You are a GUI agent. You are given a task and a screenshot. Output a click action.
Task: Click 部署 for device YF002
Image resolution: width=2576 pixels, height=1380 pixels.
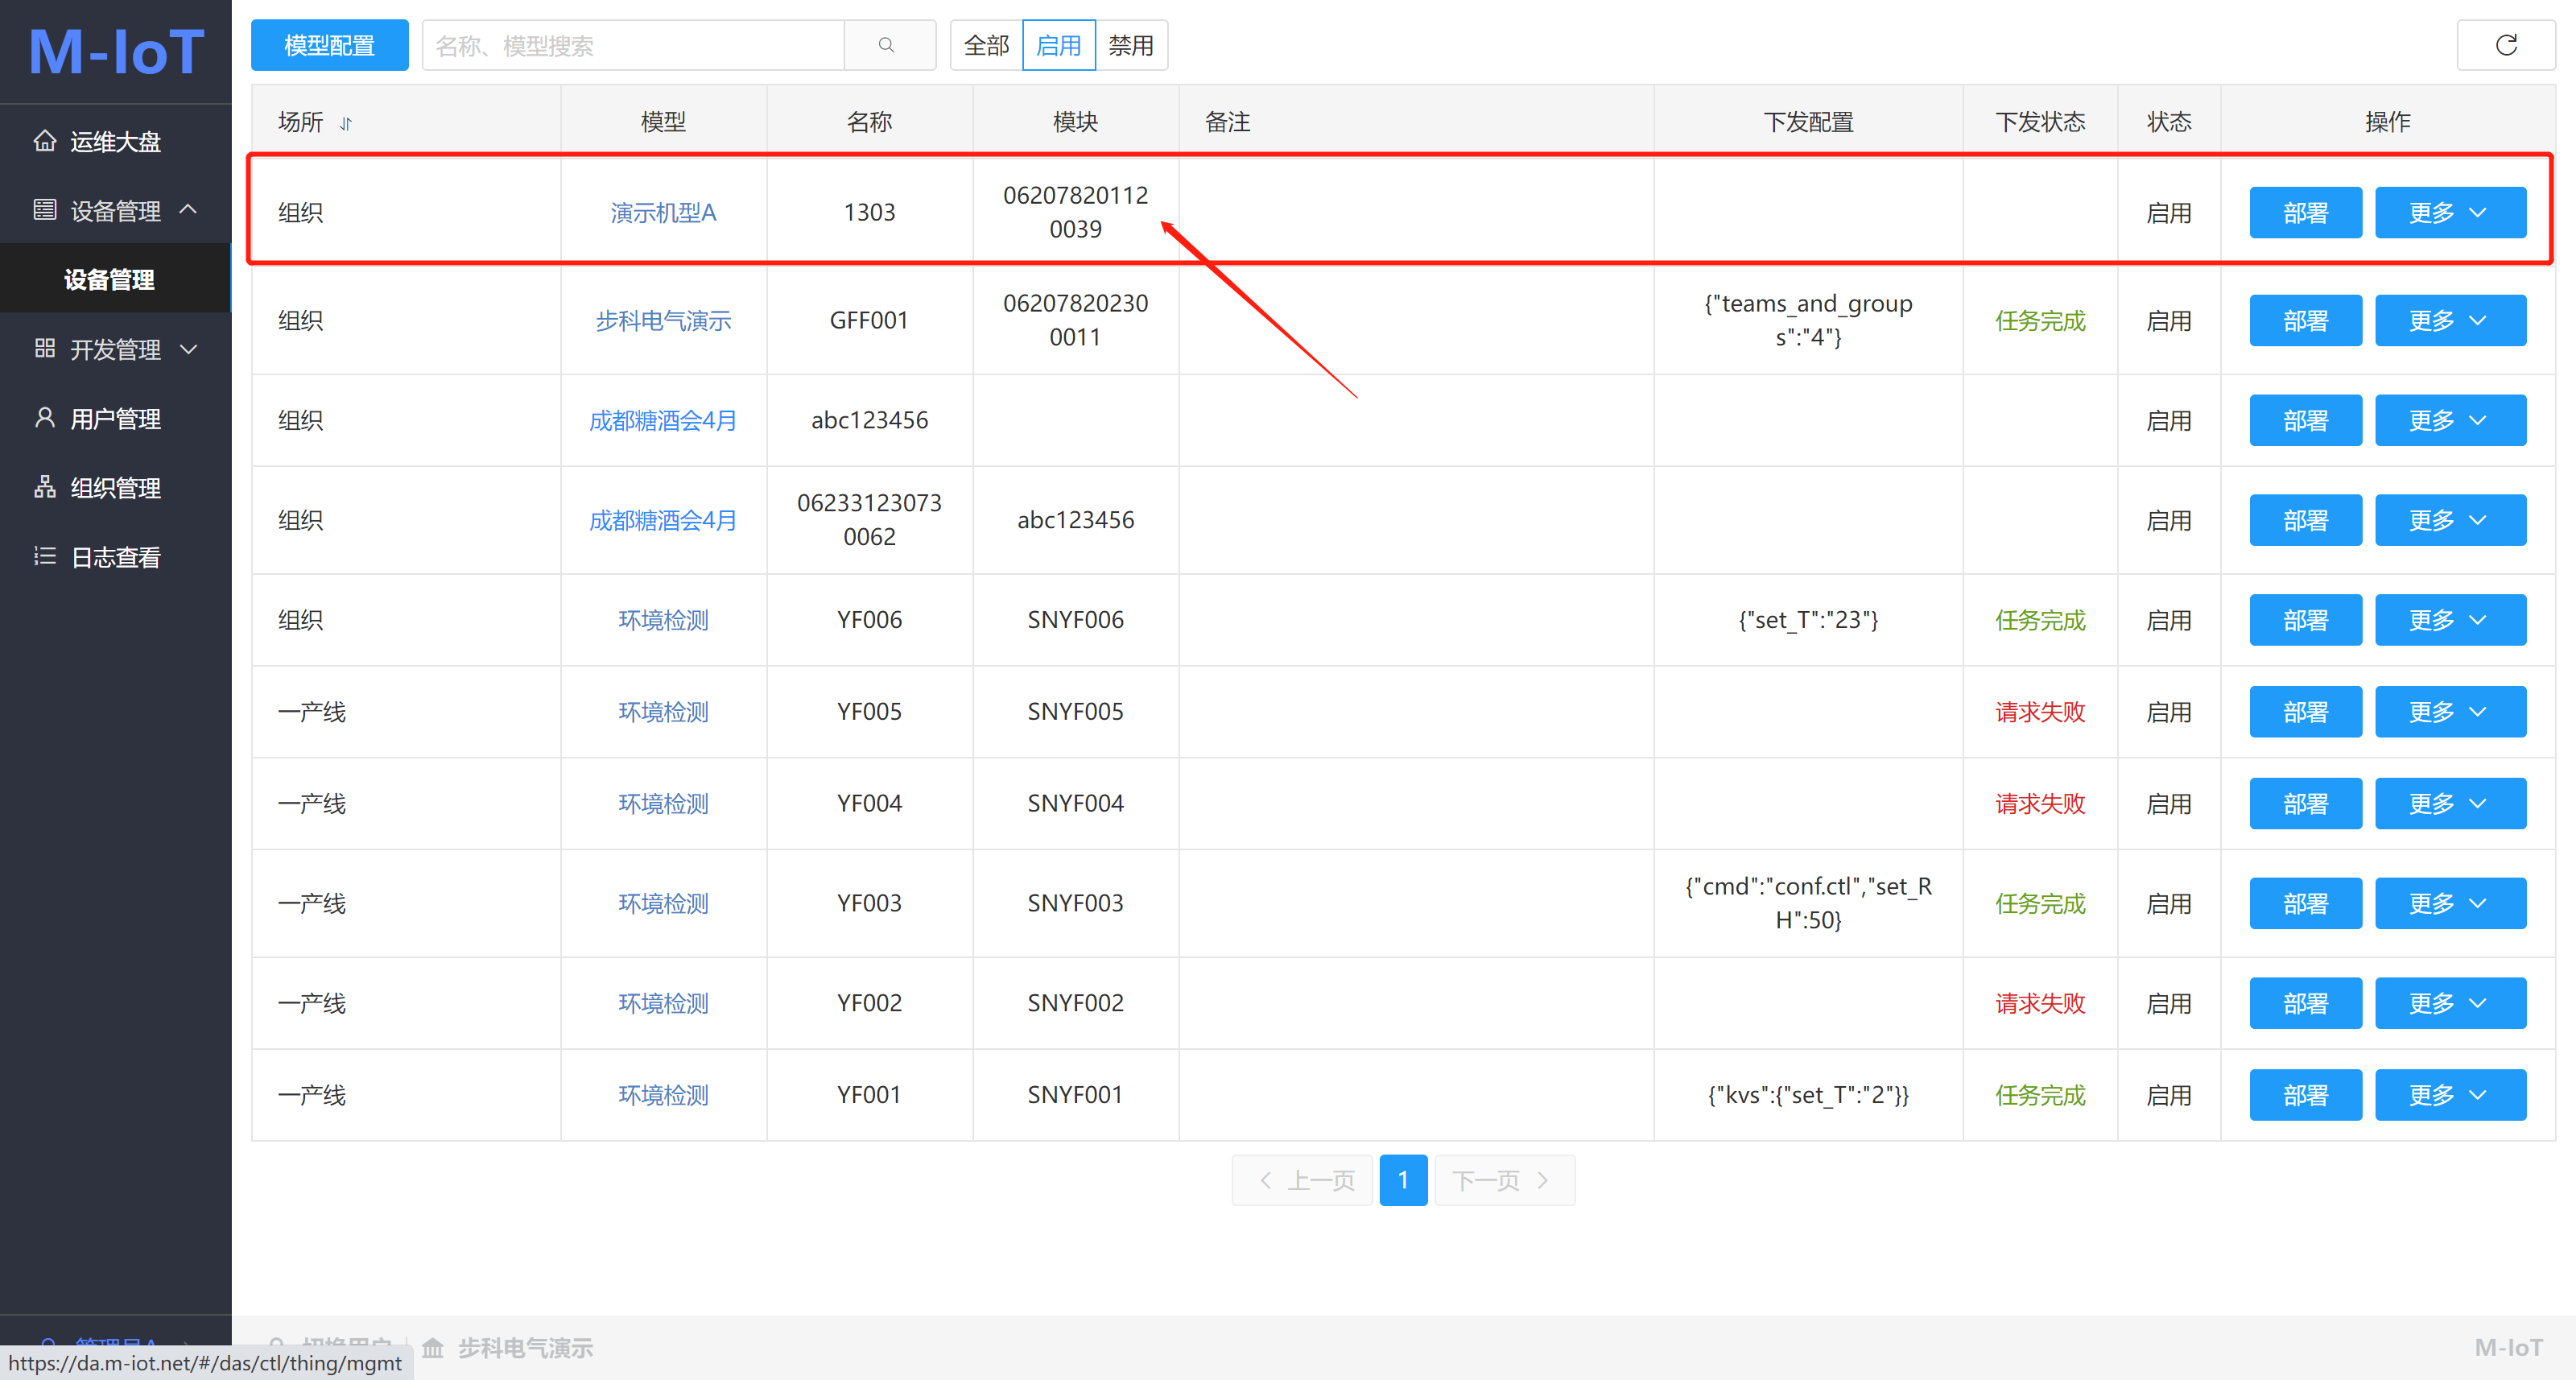[2305, 1003]
